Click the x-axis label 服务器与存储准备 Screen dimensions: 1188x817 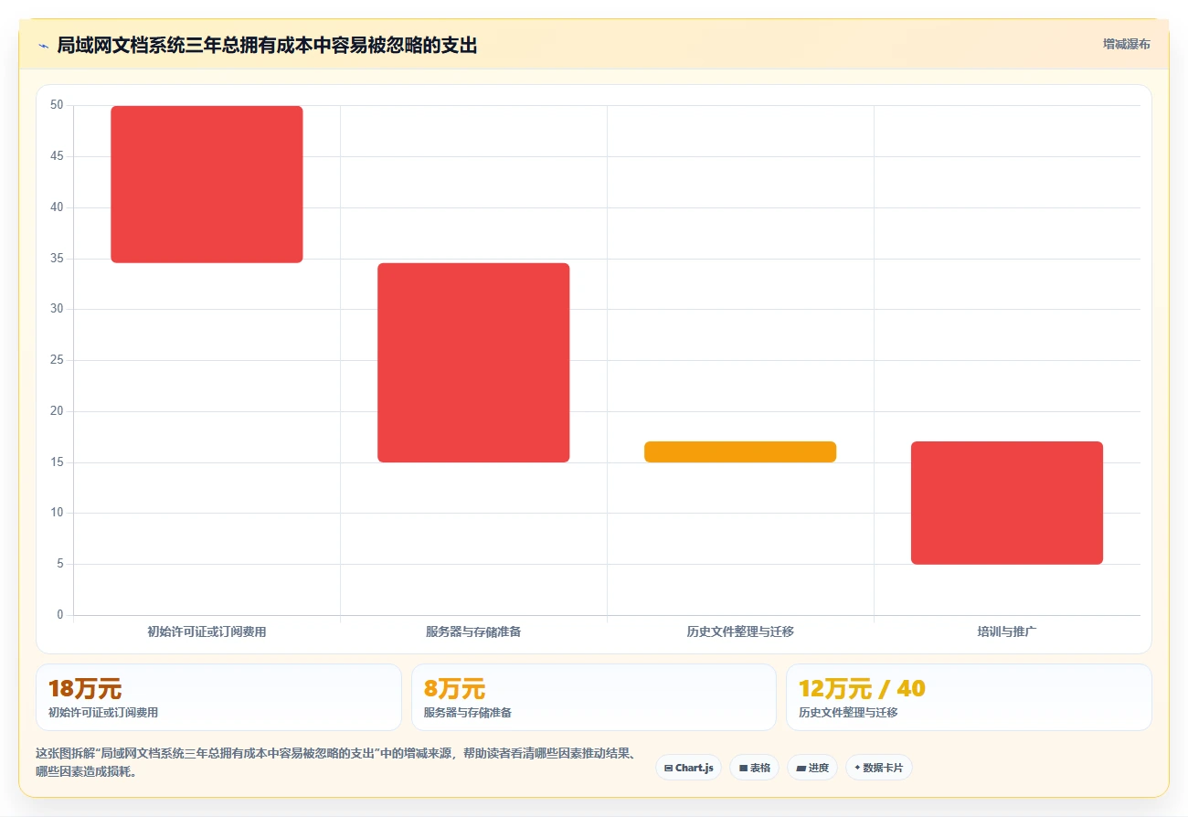[x=473, y=631]
